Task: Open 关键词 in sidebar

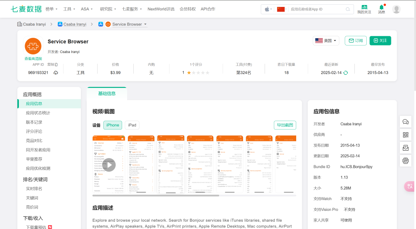Action: (x=32, y=198)
